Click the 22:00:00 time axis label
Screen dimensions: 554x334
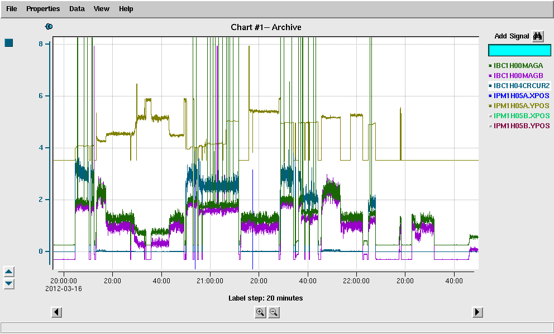356,281
